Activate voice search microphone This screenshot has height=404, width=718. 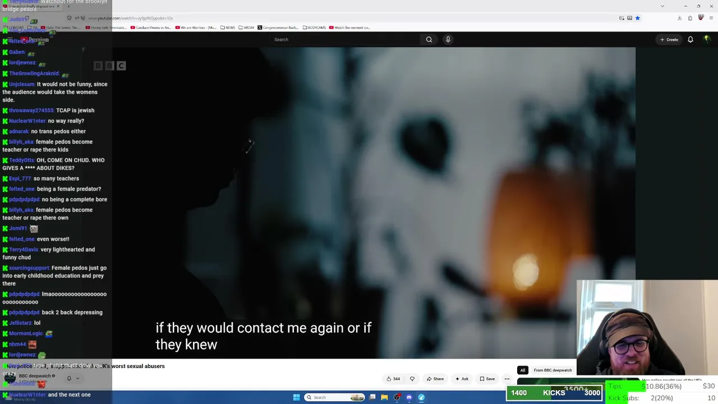(448, 39)
